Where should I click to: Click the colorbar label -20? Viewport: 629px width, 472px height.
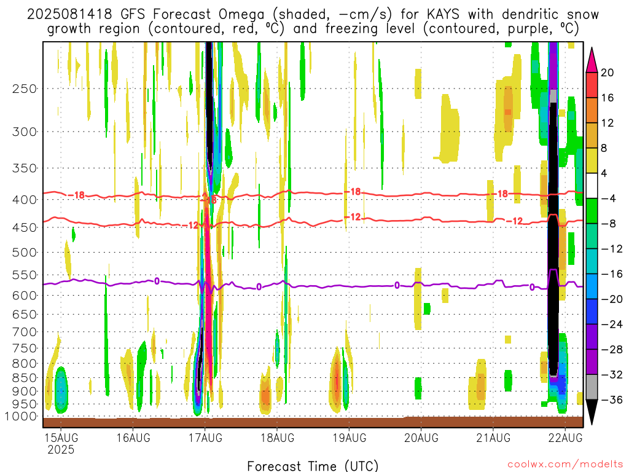click(612, 299)
